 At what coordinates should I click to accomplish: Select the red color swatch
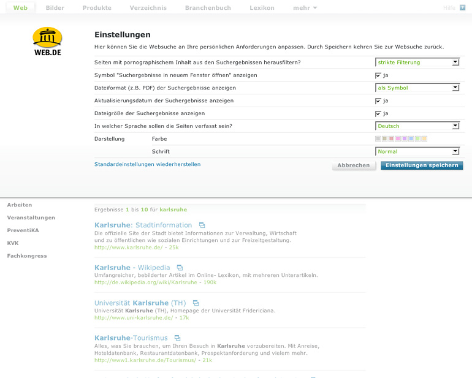pos(391,138)
